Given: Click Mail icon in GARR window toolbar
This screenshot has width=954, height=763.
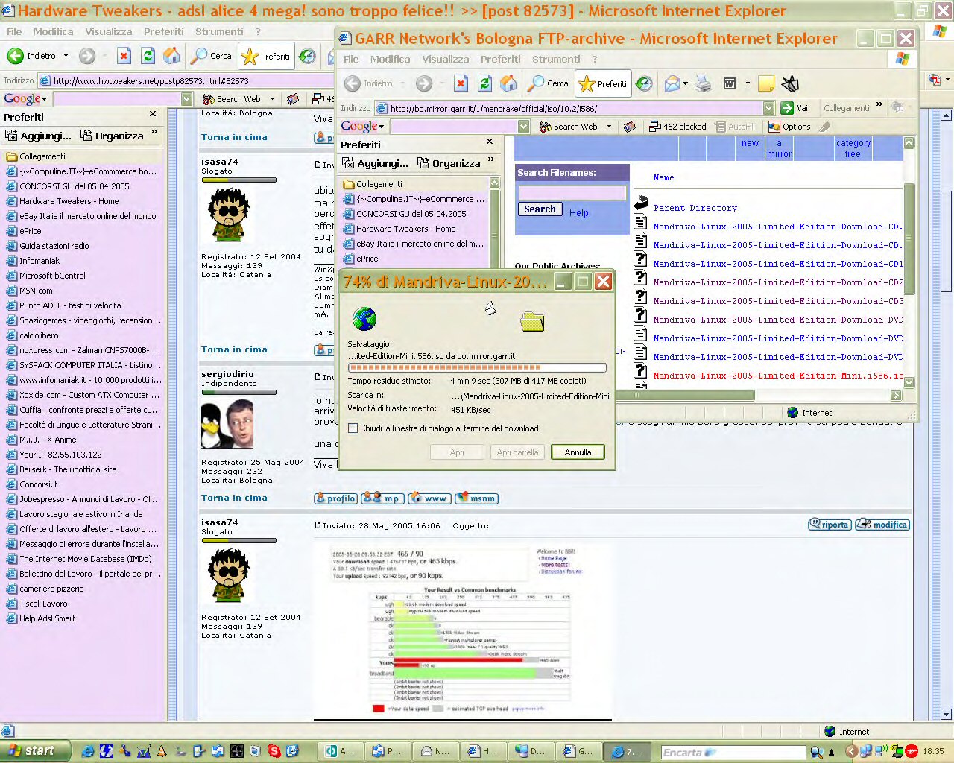Looking at the screenshot, I should pyautogui.click(x=672, y=83).
